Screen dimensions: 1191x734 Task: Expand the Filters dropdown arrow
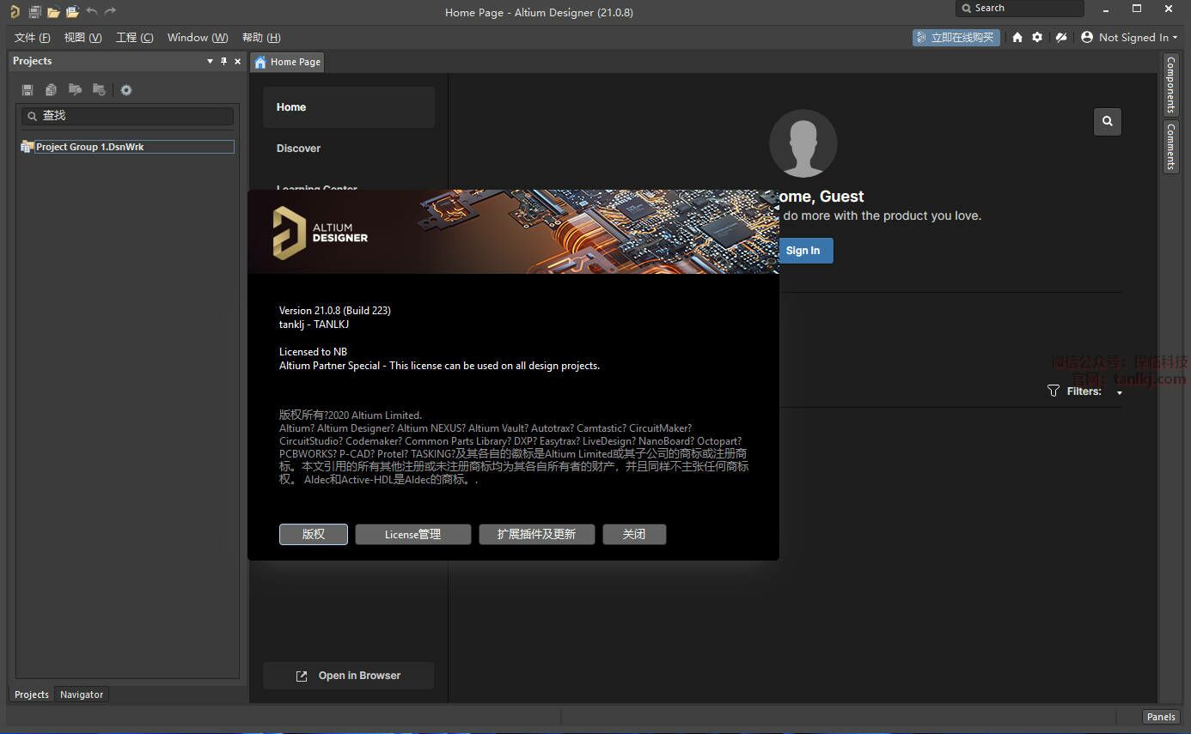[1119, 392]
